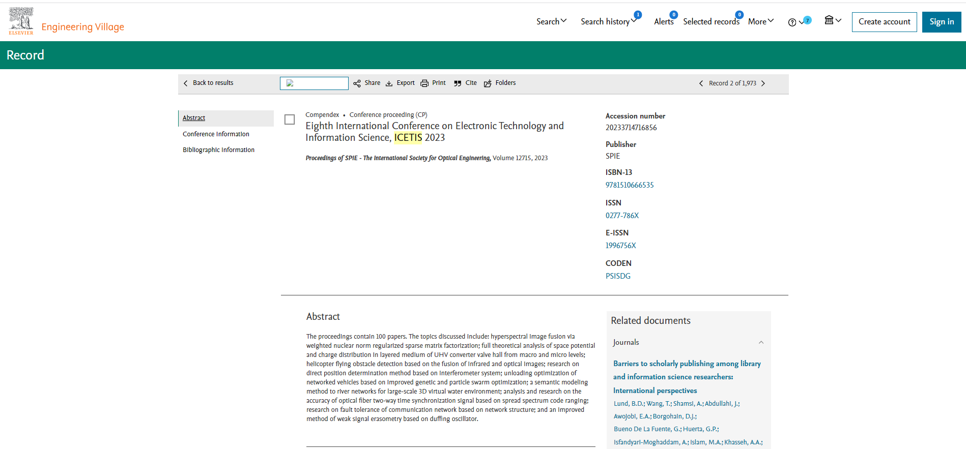Click author Shamsi, A. link
The height and width of the screenshot is (449, 966).
click(688, 404)
